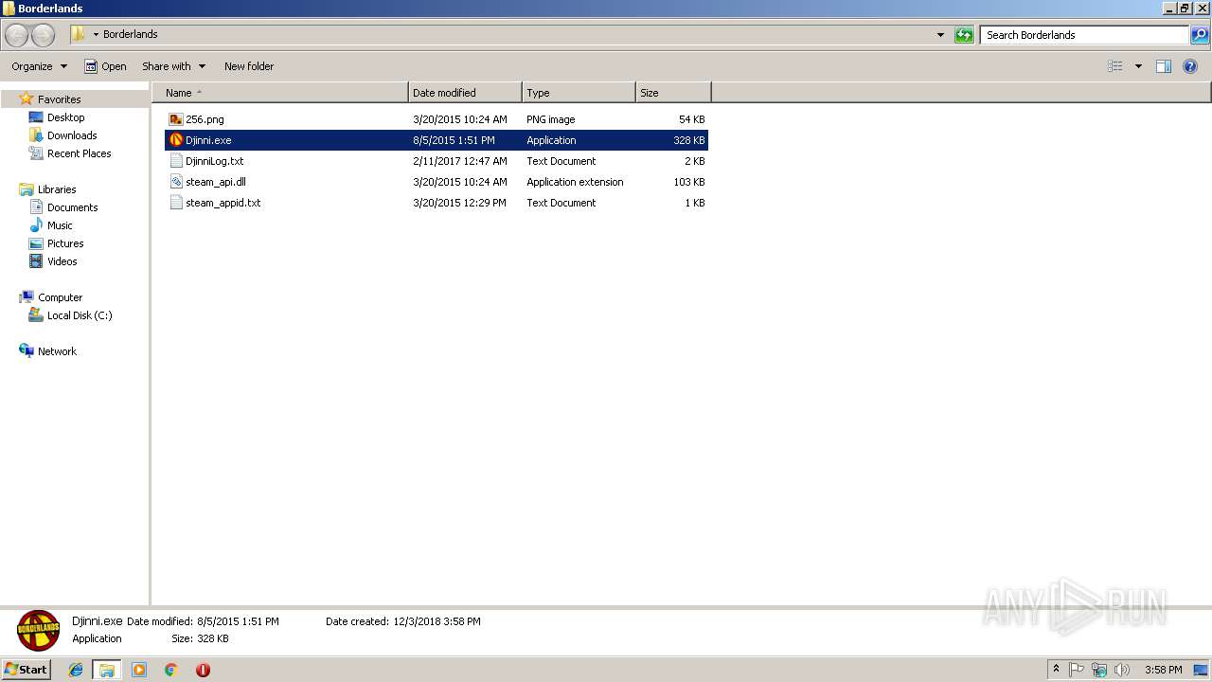Open the Organize menu
Screen dimensions: 1212x682
(39, 66)
